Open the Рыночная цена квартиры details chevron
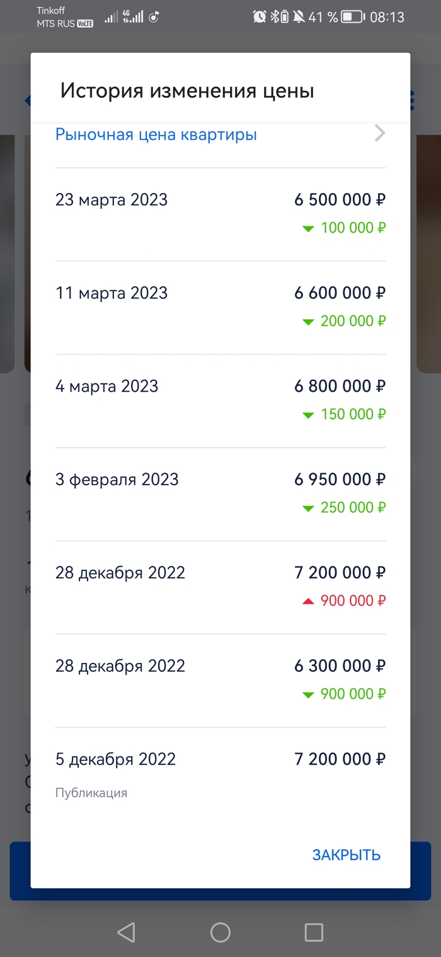 (x=379, y=134)
